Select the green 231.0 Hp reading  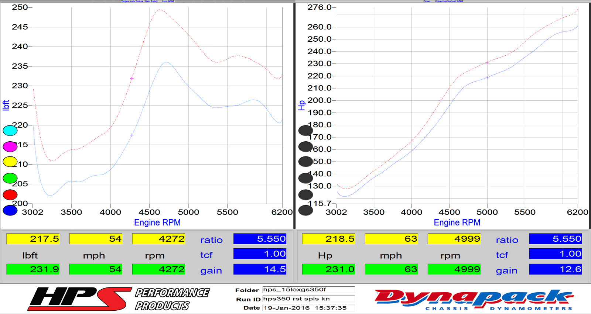click(328, 269)
